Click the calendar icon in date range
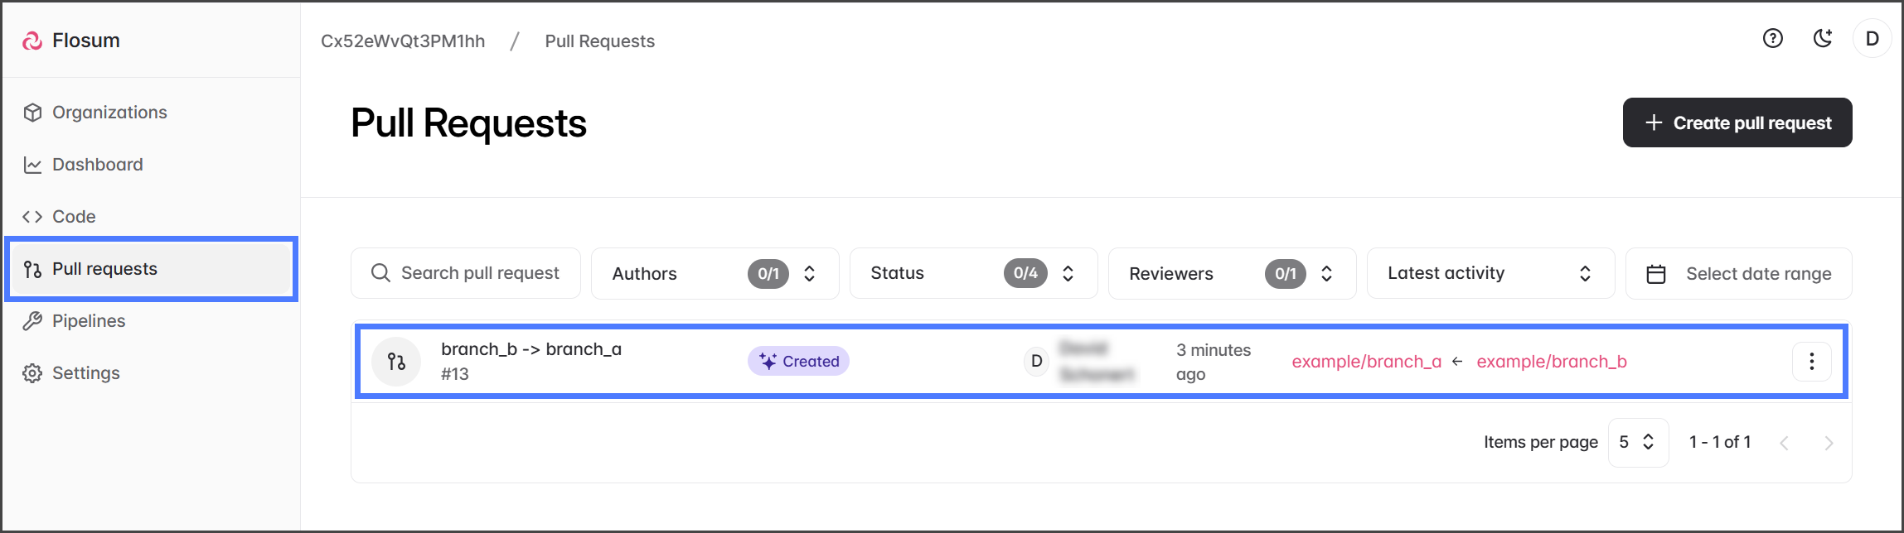The height and width of the screenshot is (533, 1904). coord(1655,274)
